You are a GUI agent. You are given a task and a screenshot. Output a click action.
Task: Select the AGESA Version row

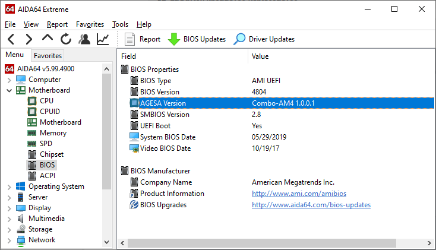(x=282, y=103)
